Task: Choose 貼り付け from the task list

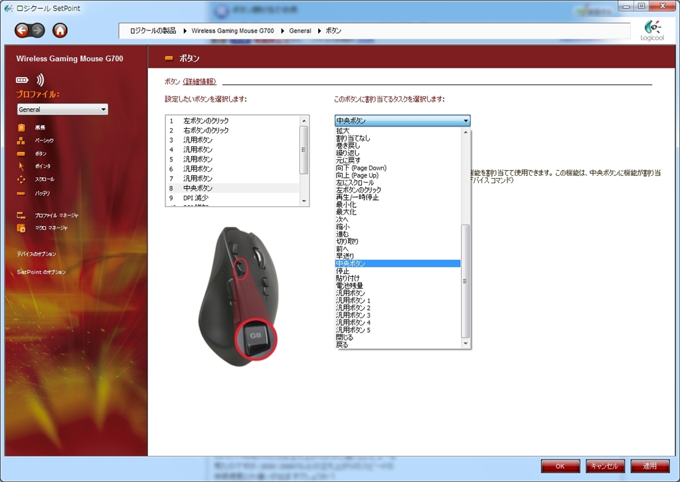Action: pyautogui.click(x=398, y=278)
